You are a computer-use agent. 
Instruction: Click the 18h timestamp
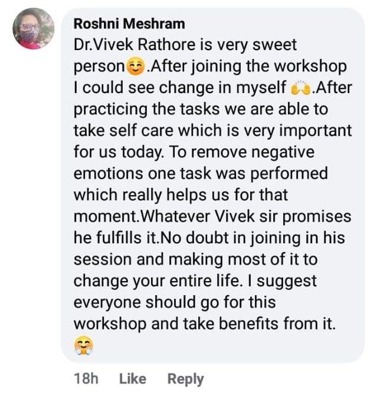coord(86,379)
